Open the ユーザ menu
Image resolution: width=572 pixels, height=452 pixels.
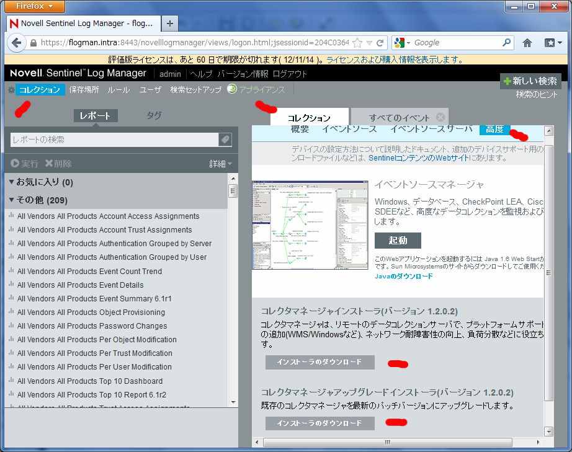pos(150,90)
